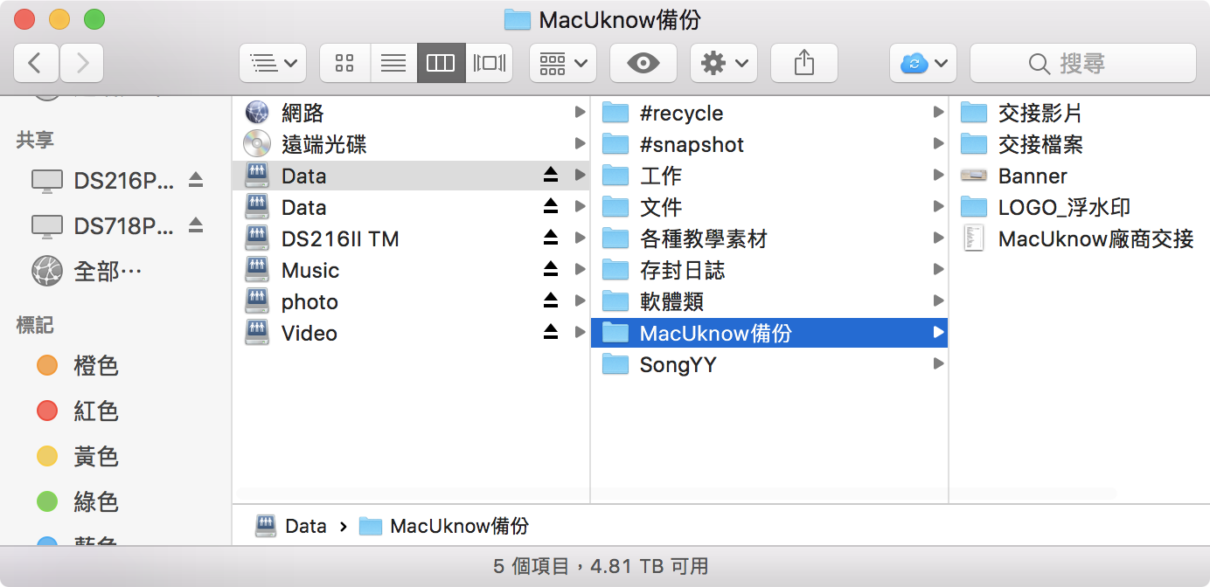This screenshot has height=587, width=1210.
Task: Open the cloud sync dropdown
Action: pyautogui.click(x=922, y=63)
